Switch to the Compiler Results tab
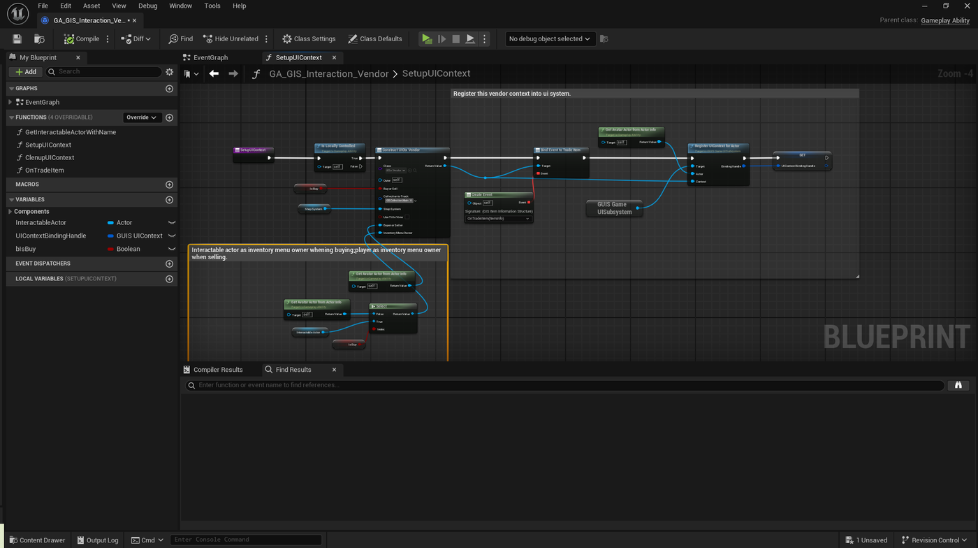This screenshot has height=548, width=978. click(x=218, y=370)
